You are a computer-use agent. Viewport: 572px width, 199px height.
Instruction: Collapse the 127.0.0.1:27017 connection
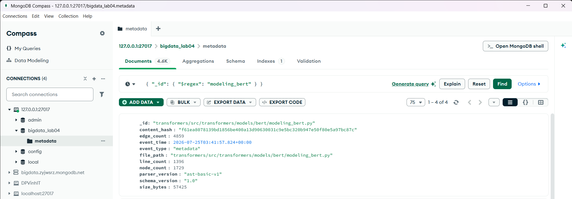click(x=9, y=110)
